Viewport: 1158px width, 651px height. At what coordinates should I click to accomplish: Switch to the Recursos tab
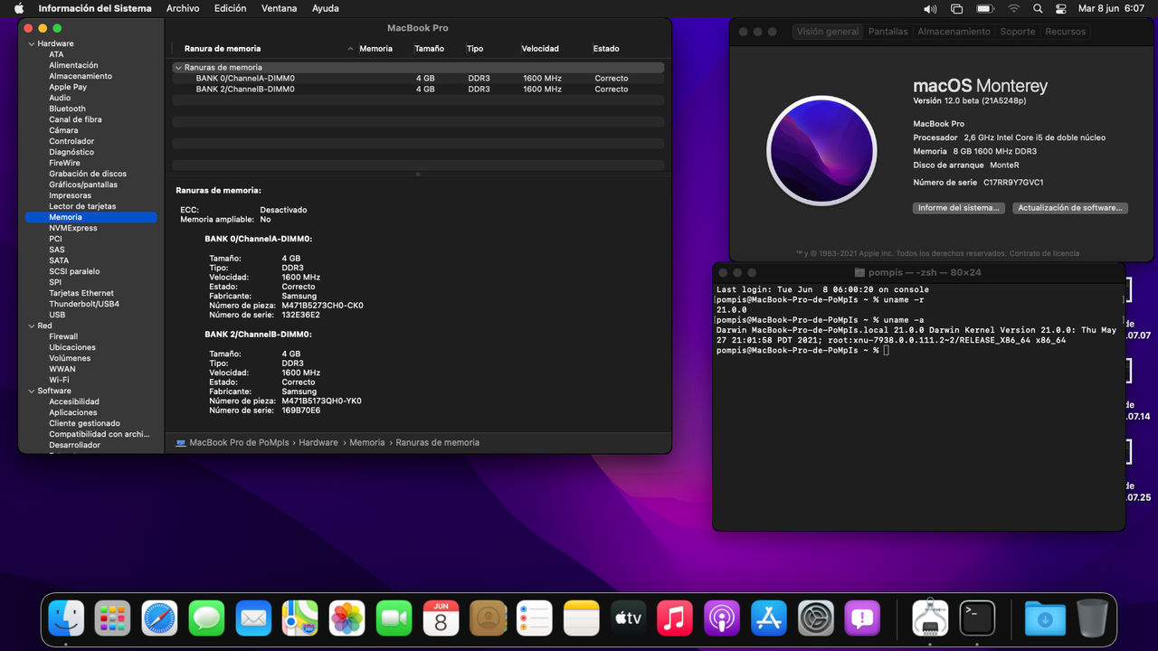1065,32
